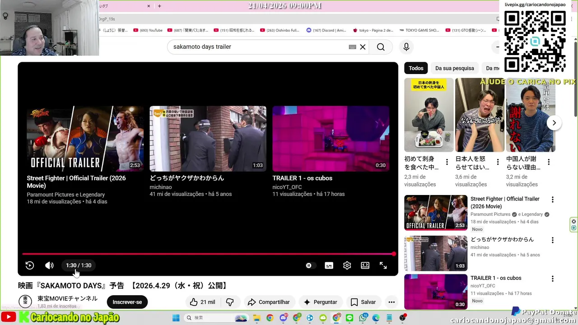Enter fullscreen on the video player
The width and height of the screenshot is (578, 325).
(383, 265)
